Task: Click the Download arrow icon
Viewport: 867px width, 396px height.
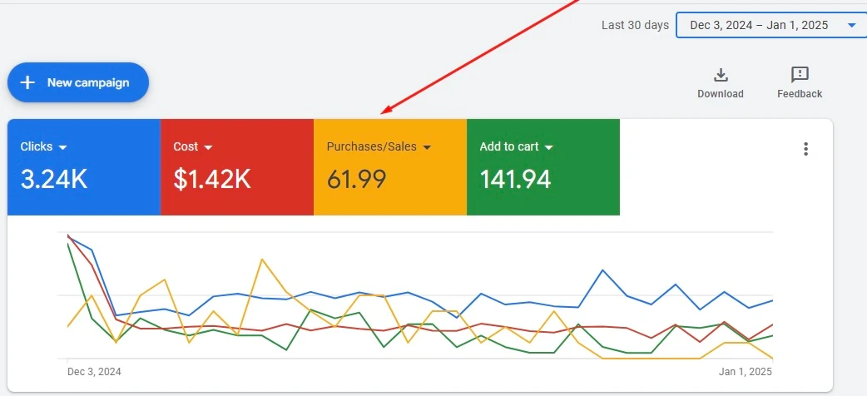Action: tap(721, 75)
